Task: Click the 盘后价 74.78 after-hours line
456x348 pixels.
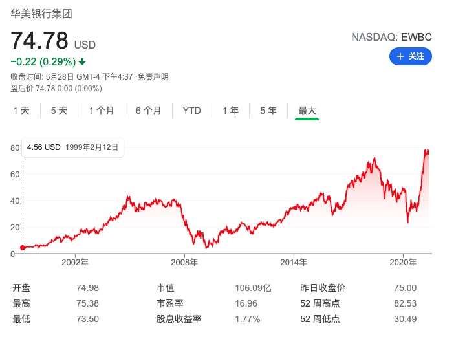Action: point(56,89)
